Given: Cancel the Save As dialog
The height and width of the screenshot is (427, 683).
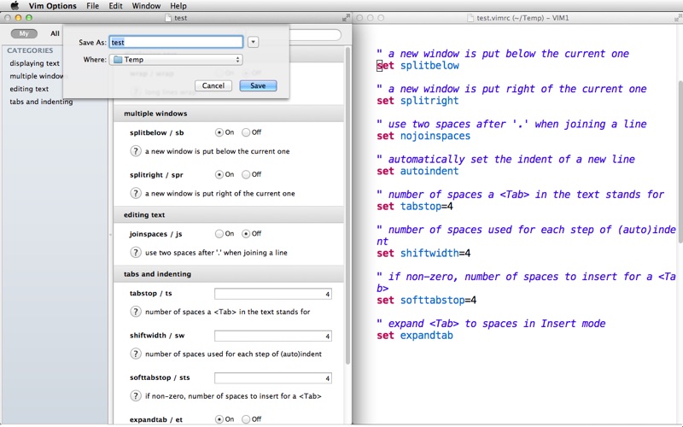Looking at the screenshot, I should pos(213,86).
